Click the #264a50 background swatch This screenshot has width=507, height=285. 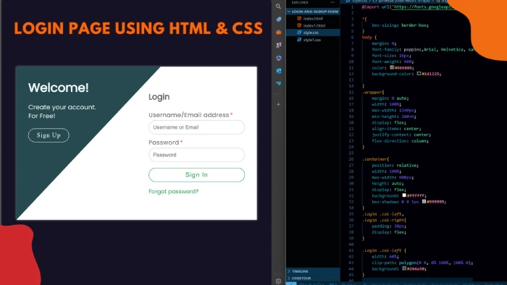tap(404, 268)
